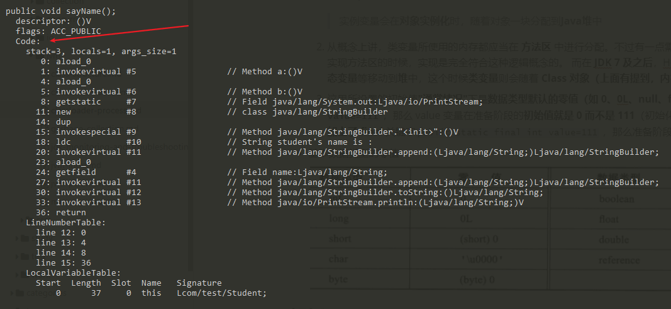Click the 'public void sayName();' declaration
Image resolution: width=671 pixels, height=309 pixels.
tap(61, 11)
